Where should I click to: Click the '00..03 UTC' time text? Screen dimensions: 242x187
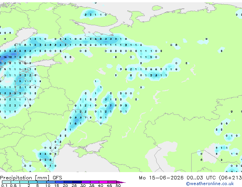pos(201,178)
